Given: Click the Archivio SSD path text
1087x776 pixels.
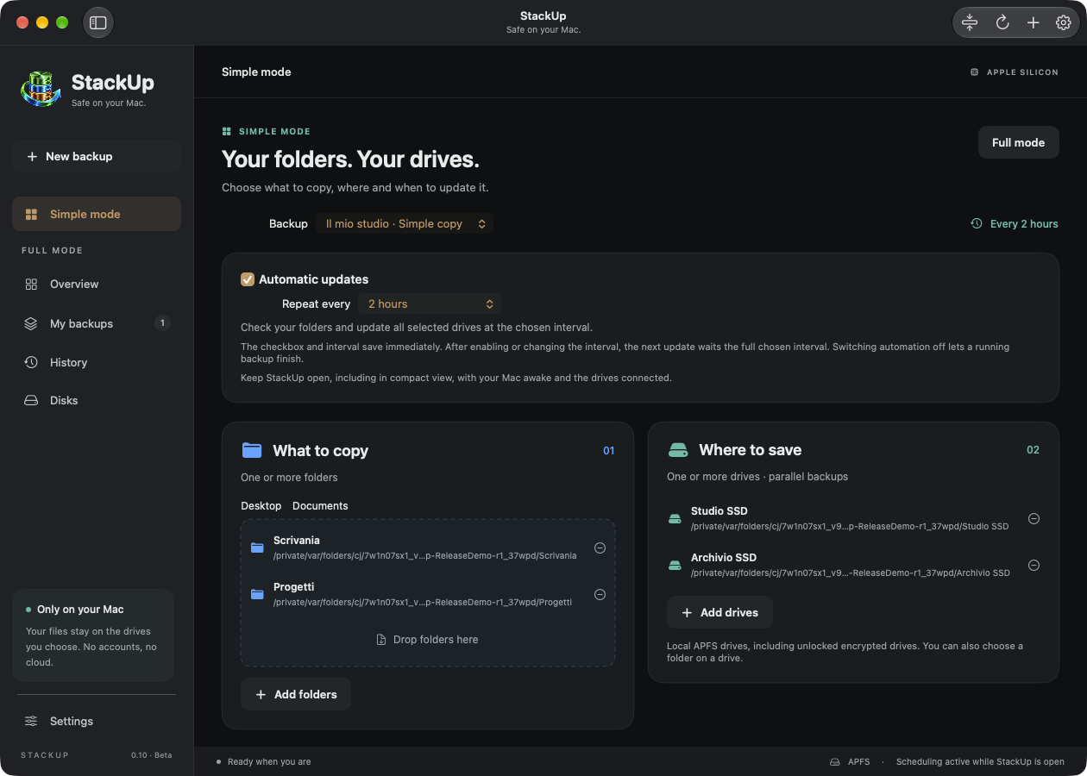Looking at the screenshot, I should click(851, 573).
